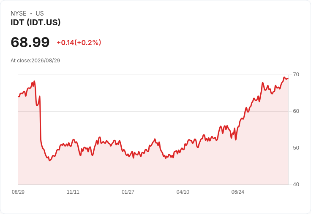Image resolution: width=311 pixels, height=214 pixels.
Task: Click the 40 label on price axis
Action: (296, 185)
